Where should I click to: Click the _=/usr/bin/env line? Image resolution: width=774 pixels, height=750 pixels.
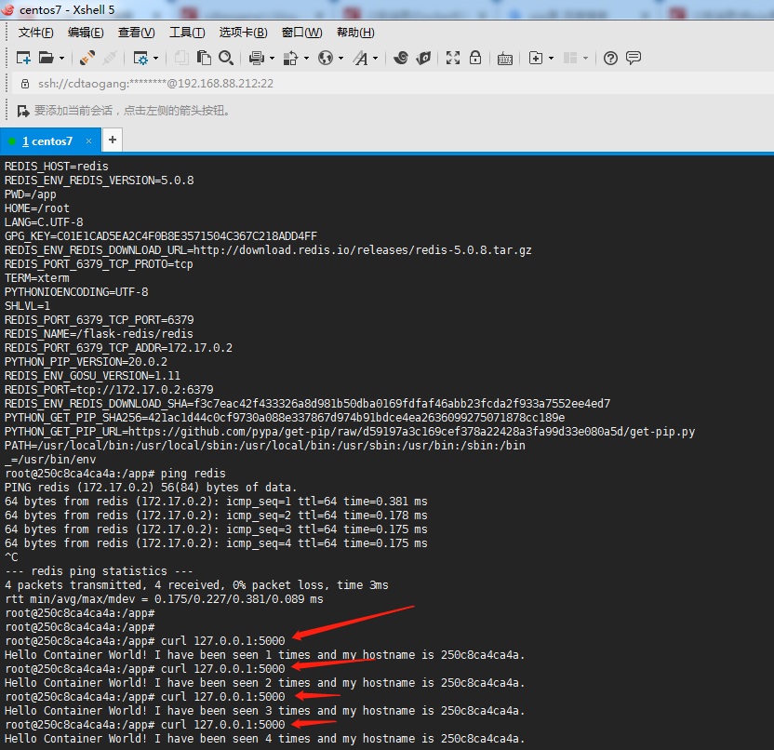[50, 459]
